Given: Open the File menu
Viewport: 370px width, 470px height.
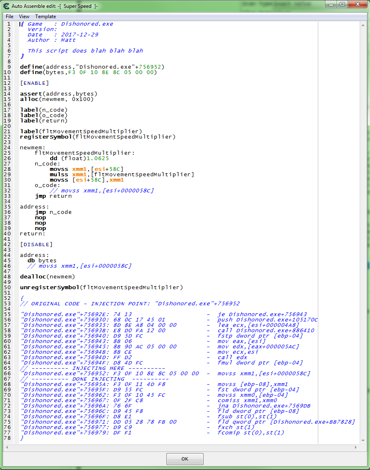Looking at the screenshot, I should [9, 17].
